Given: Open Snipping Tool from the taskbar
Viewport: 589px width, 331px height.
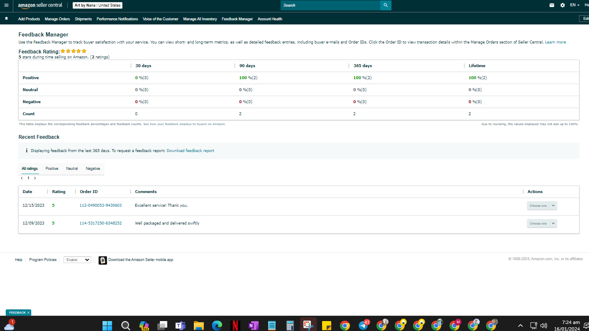Looking at the screenshot, I should [x=308, y=325].
